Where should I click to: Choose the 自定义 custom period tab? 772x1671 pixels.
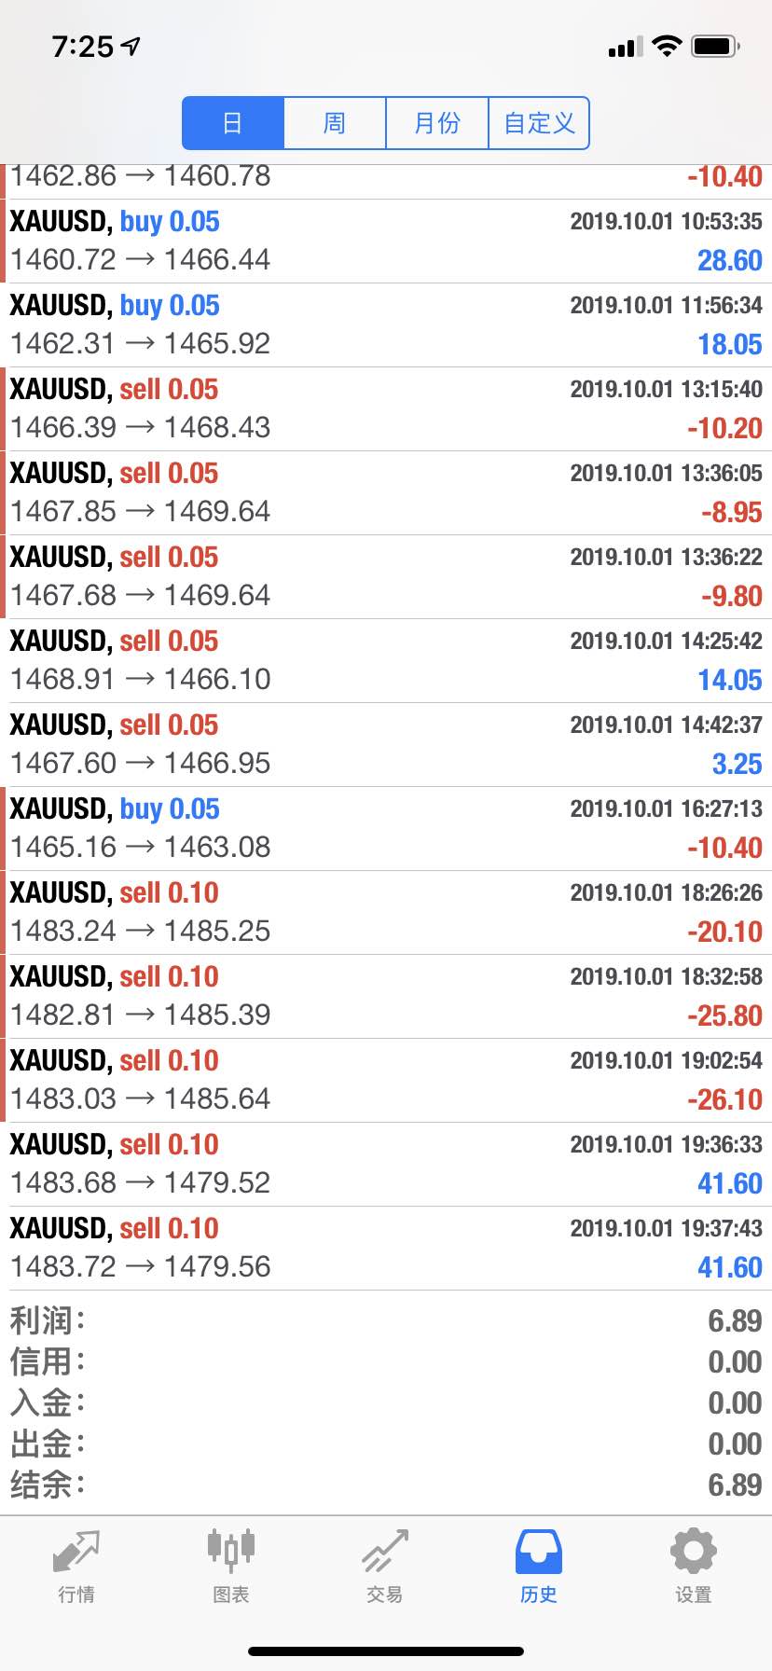click(539, 123)
